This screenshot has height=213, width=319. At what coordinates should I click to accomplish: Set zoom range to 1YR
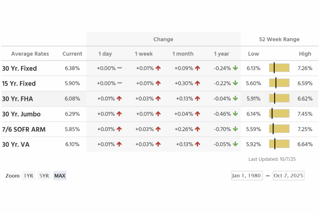28,176
